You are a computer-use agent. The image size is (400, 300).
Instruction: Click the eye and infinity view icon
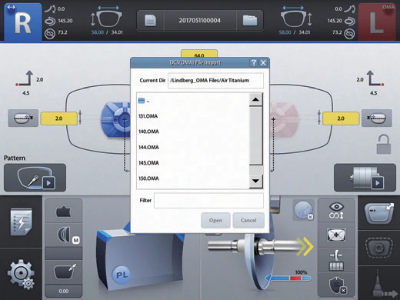point(336,211)
